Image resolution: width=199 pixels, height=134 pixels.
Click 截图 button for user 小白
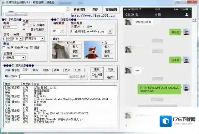coord(107,51)
